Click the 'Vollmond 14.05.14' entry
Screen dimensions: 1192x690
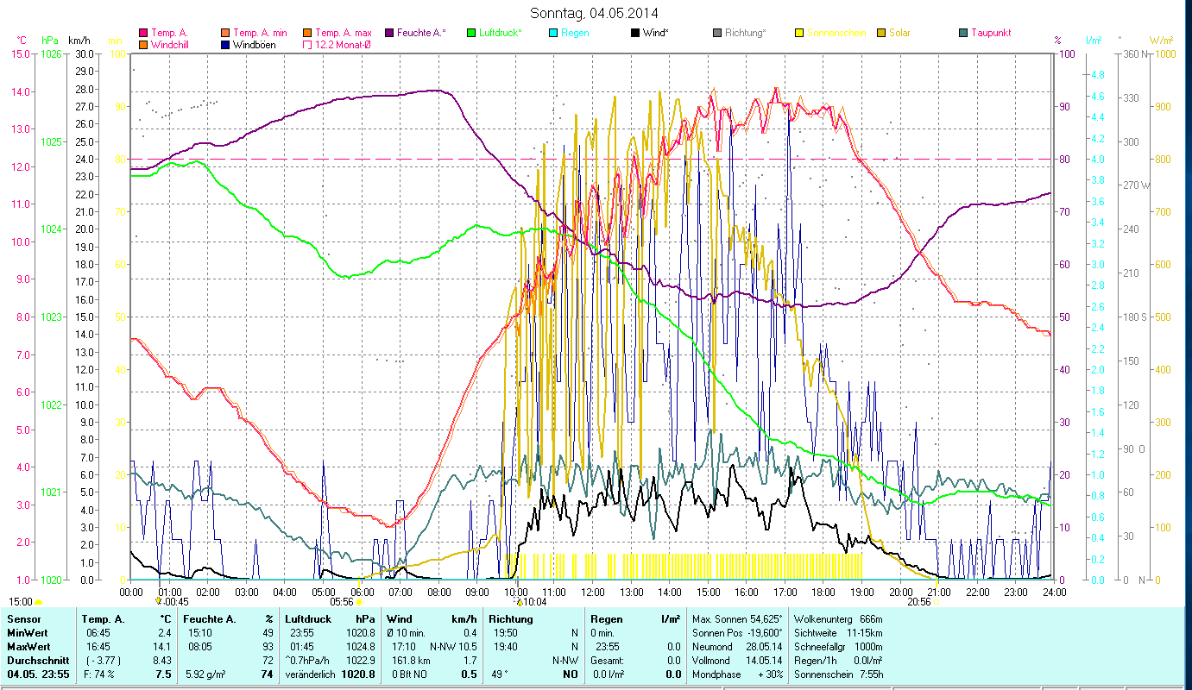[737, 661]
